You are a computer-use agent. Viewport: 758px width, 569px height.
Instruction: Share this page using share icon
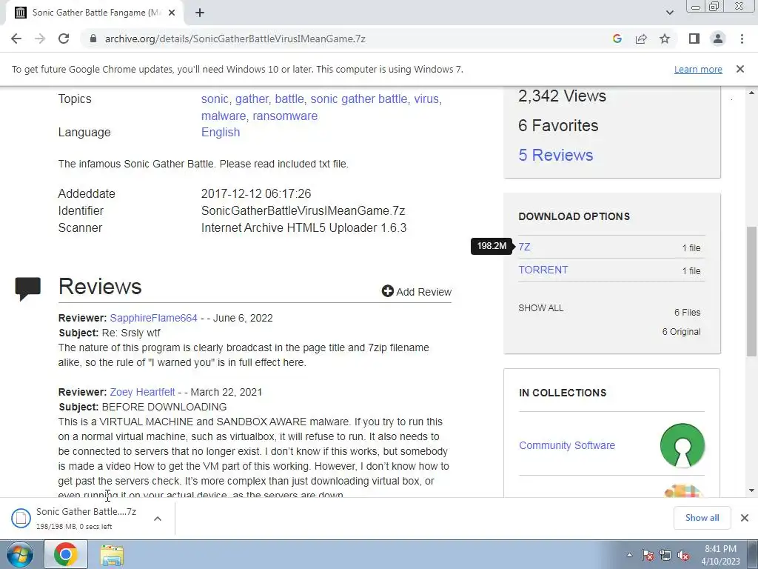tap(641, 39)
